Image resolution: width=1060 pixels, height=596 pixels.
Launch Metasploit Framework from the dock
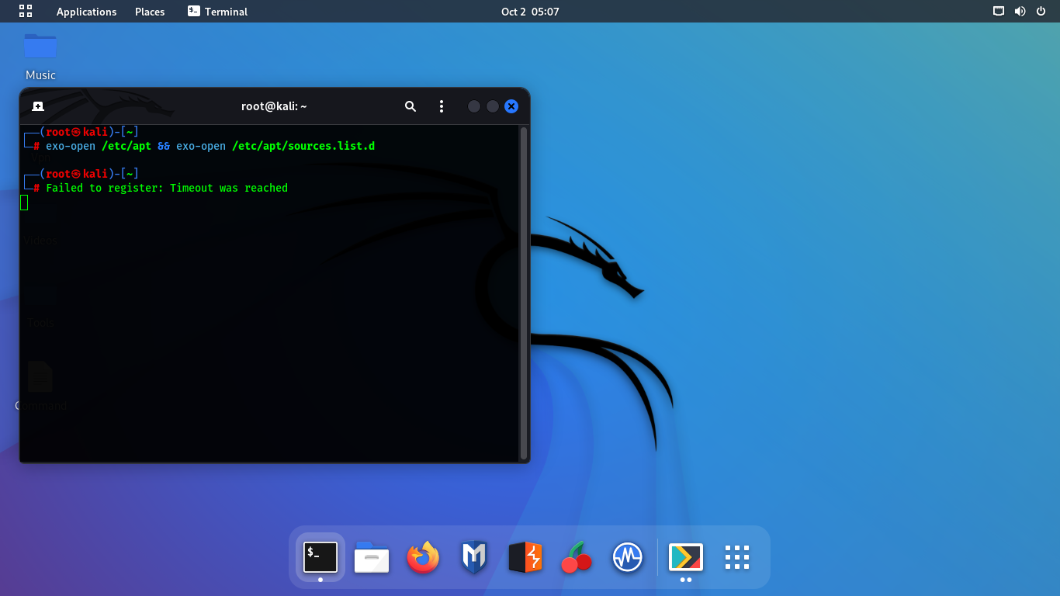[473, 557]
